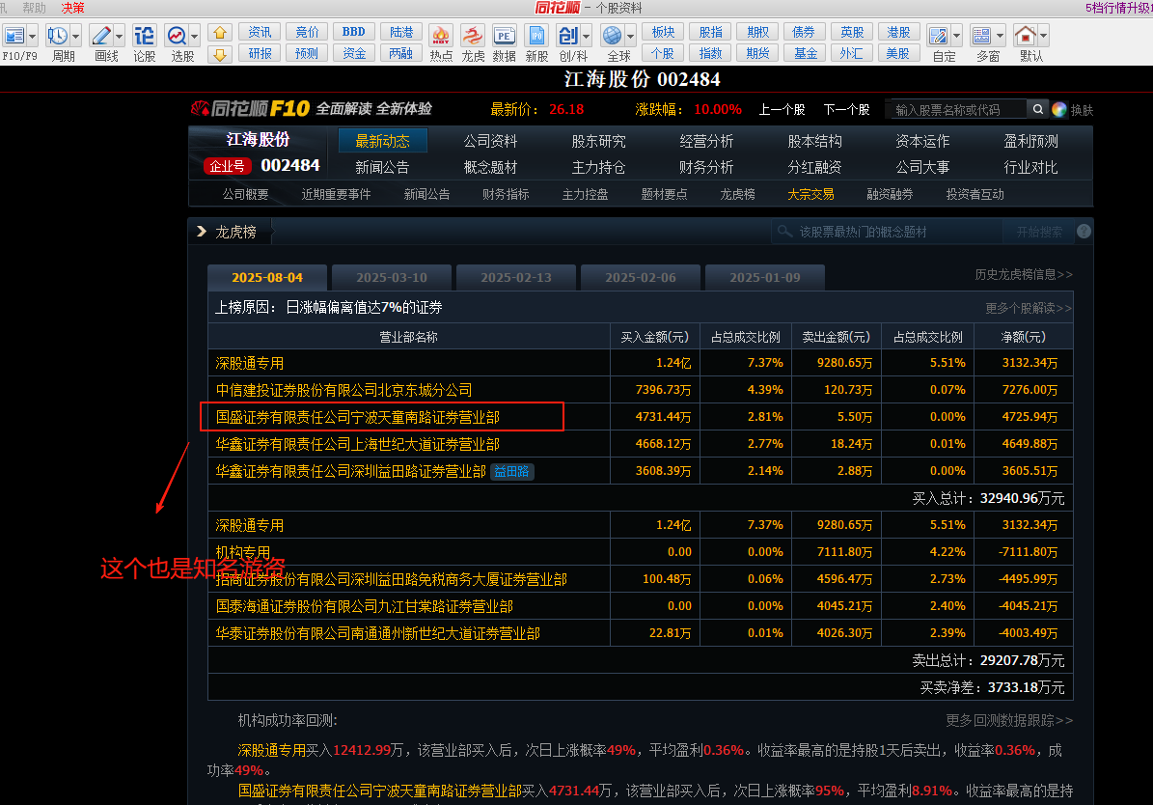
Task: Click the 周期 clock icon
Action: [57, 36]
